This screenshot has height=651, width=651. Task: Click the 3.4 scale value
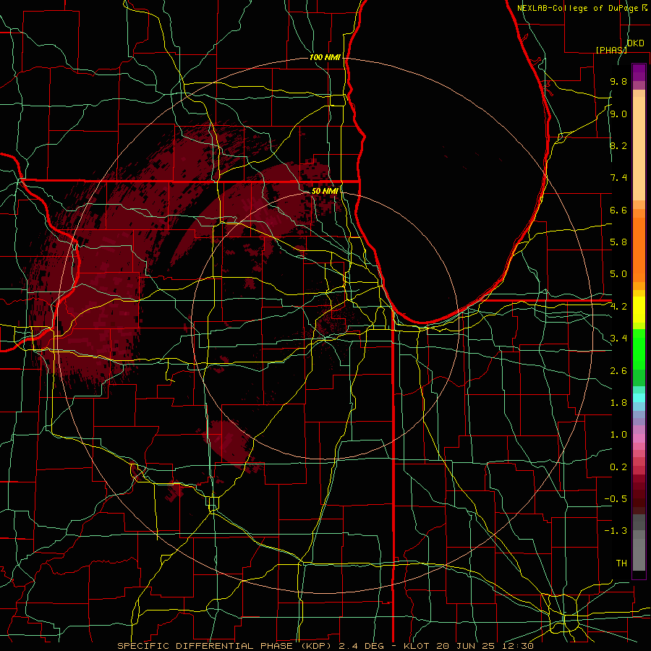point(618,339)
